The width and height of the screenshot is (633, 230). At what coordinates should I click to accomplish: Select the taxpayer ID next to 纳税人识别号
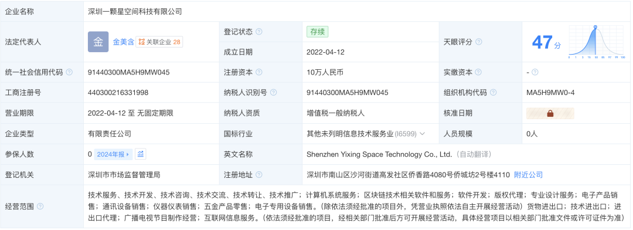pyautogui.click(x=348, y=93)
